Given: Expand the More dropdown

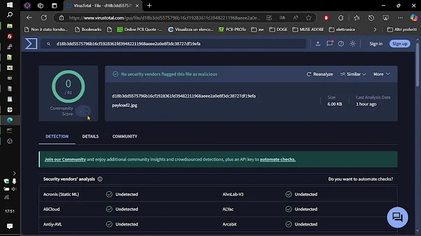Looking at the screenshot, I should coord(381,74).
